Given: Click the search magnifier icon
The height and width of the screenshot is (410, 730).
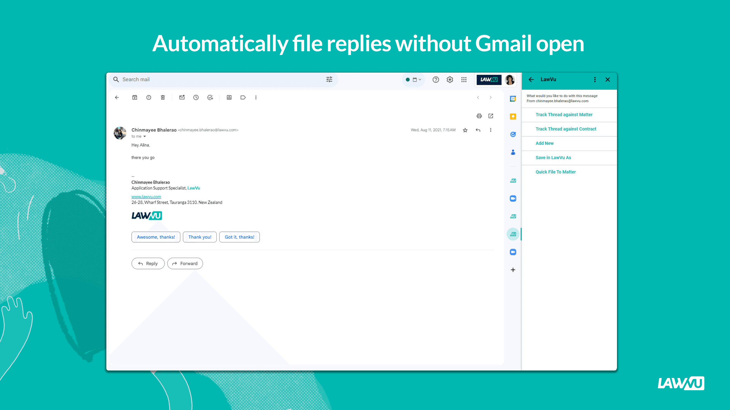Looking at the screenshot, I should [116, 80].
